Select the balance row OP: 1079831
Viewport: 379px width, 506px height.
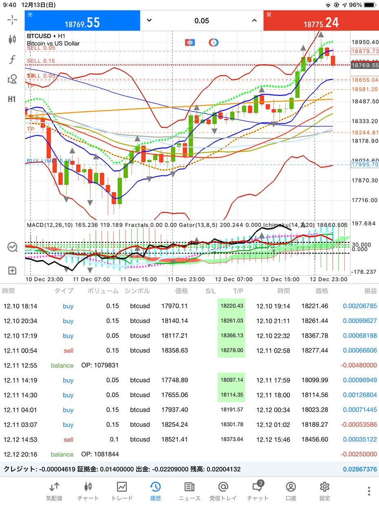pyautogui.click(x=189, y=365)
